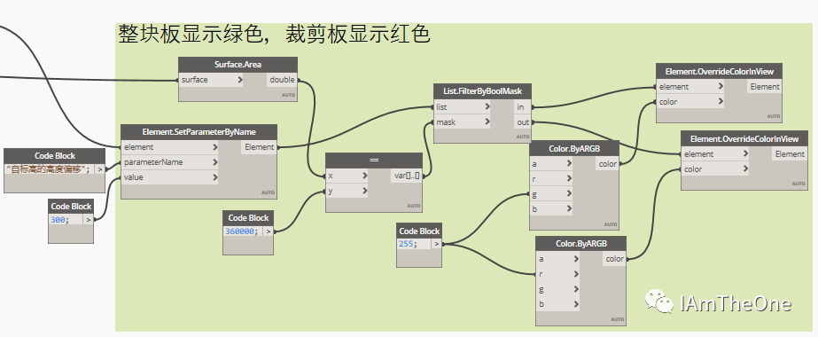Viewport: 818px width, 337px height.
Task: Expand the chevron next to parameterName
Action: pos(215,162)
